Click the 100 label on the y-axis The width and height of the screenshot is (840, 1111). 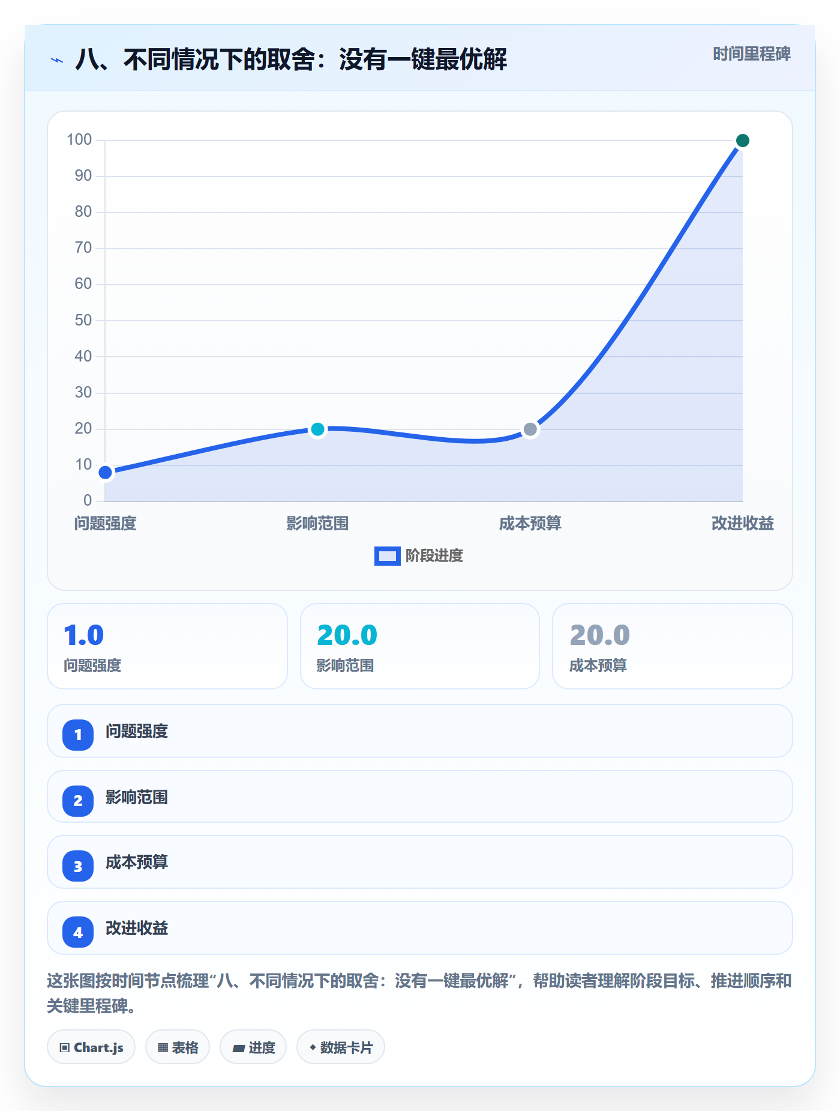tap(79, 140)
